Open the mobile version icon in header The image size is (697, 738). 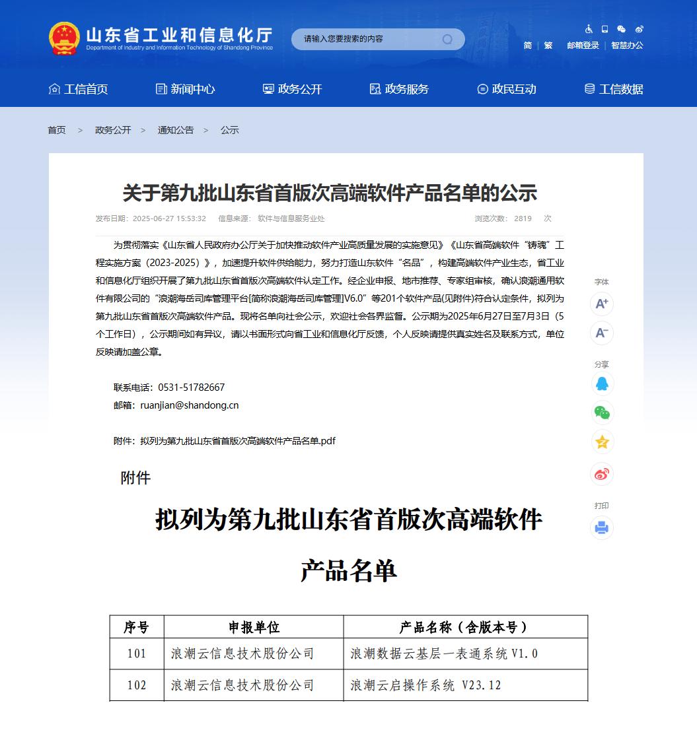[x=605, y=29]
